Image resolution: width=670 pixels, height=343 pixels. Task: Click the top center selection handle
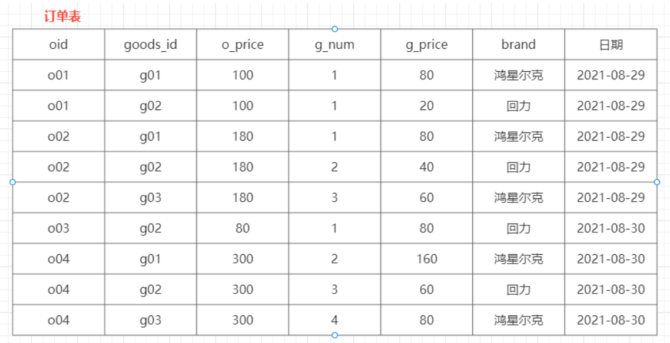coord(334,29)
